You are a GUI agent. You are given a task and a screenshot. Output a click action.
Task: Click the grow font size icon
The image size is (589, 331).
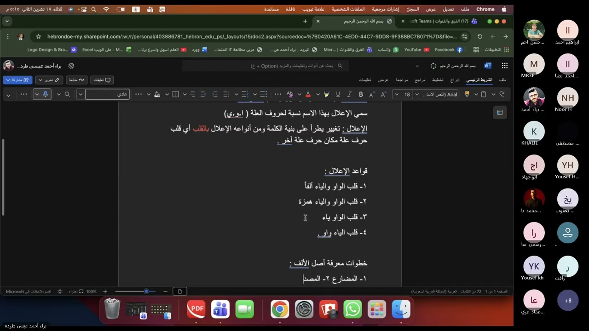(x=383, y=94)
